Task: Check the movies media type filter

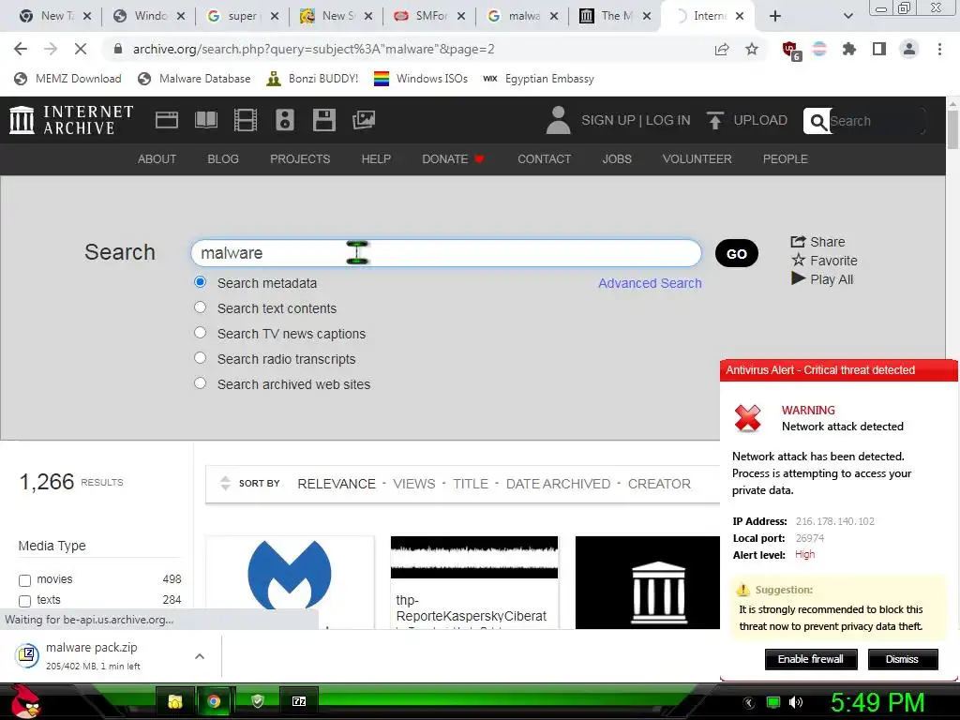Action: [x=25, y=579]
